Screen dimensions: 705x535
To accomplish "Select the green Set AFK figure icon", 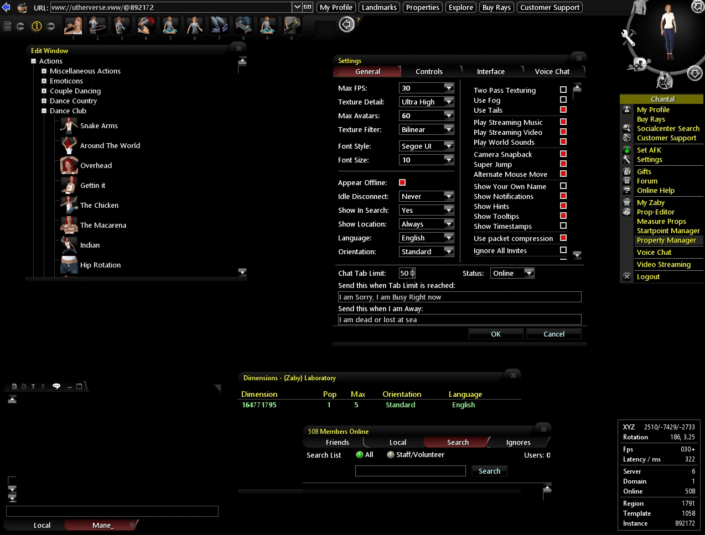I will point(626,150).
